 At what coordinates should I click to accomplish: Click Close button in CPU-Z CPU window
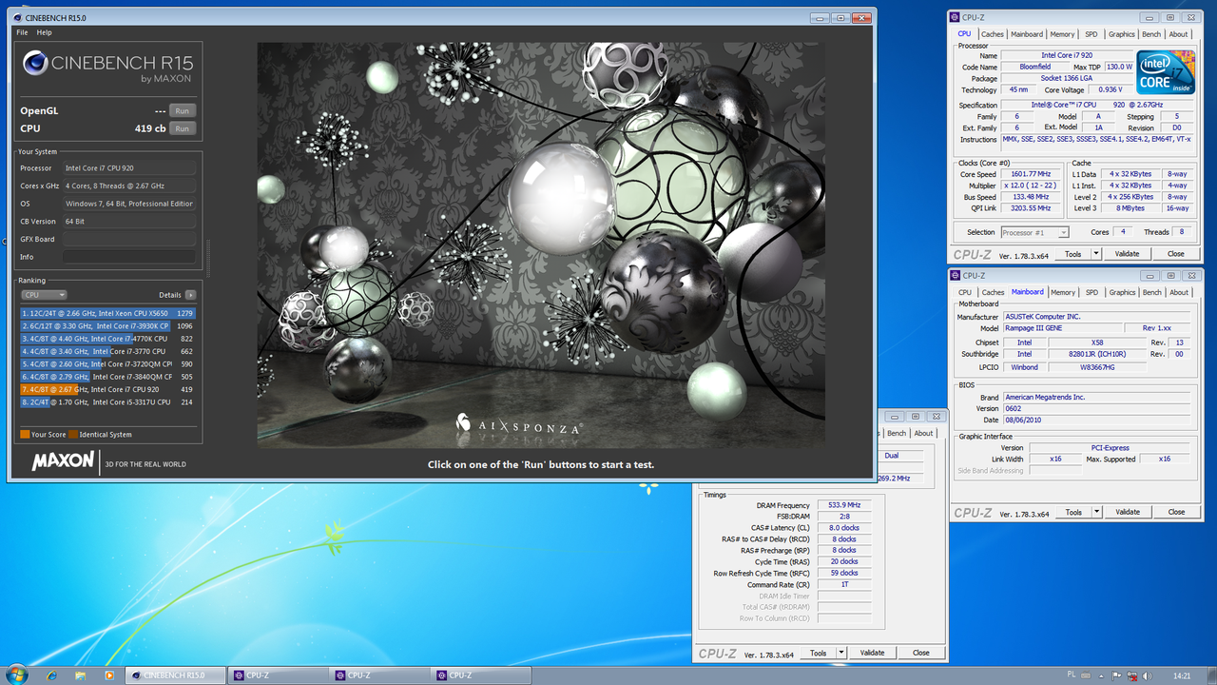pos(1176,254)
